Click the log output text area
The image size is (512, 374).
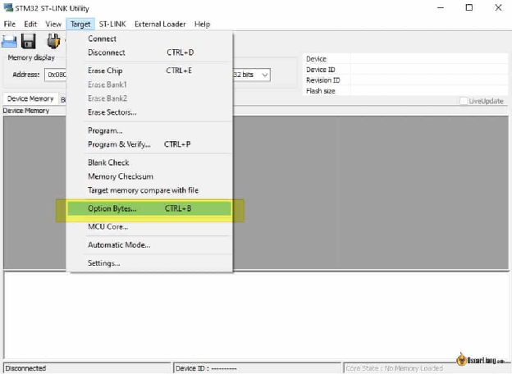click(x=256, y=315)
